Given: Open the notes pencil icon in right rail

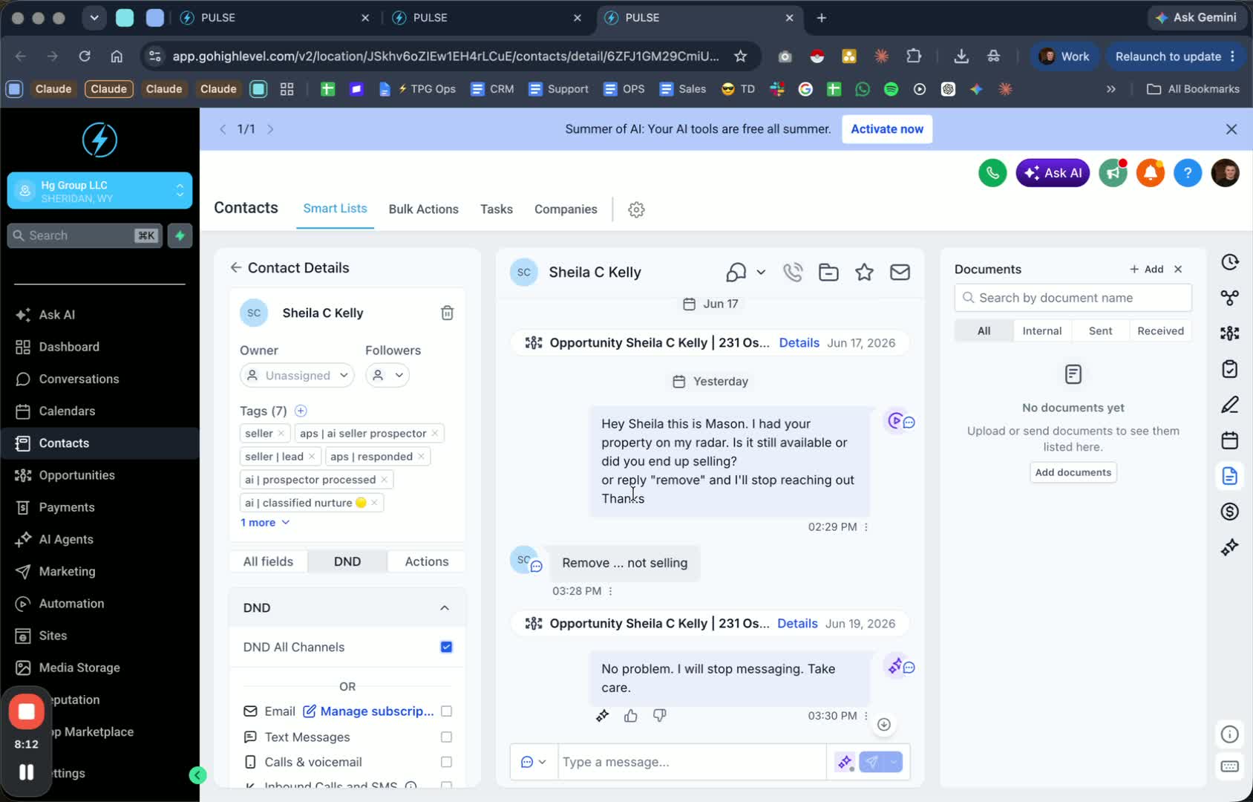Looking at the screenshot, I should click(1230, 405).
